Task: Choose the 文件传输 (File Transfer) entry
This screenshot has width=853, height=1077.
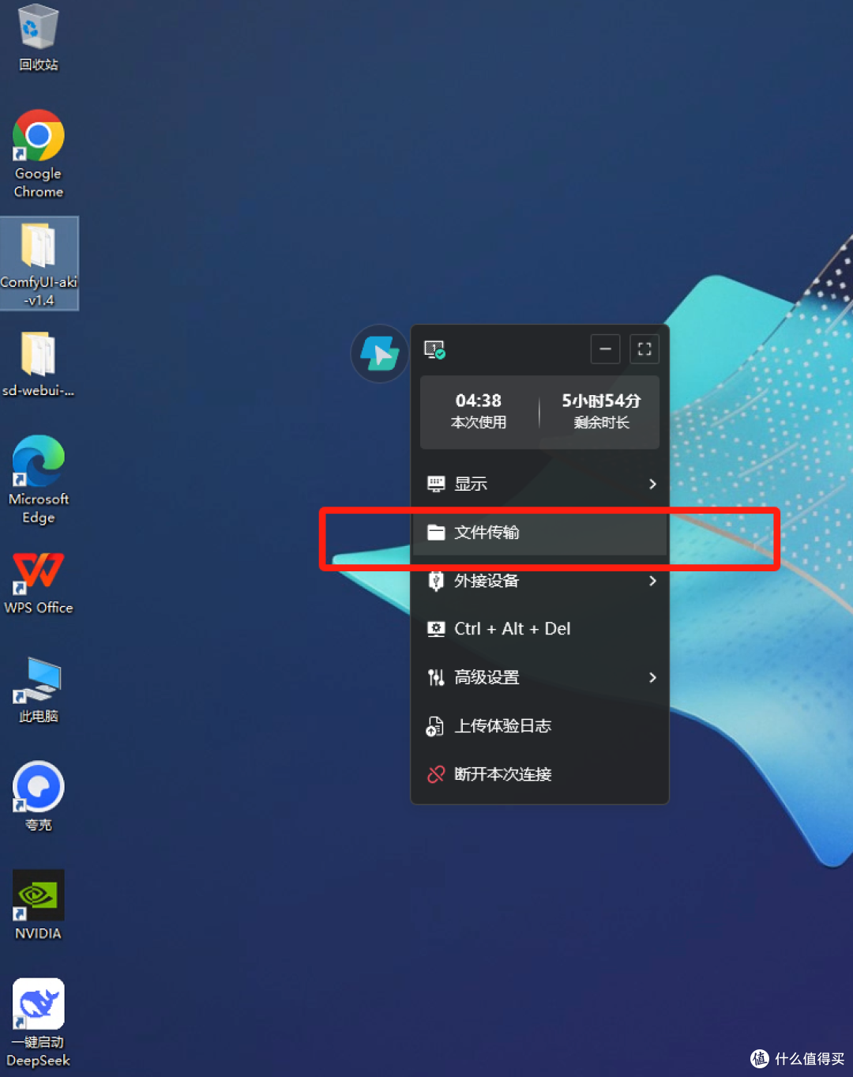Action: click(540, 533)
